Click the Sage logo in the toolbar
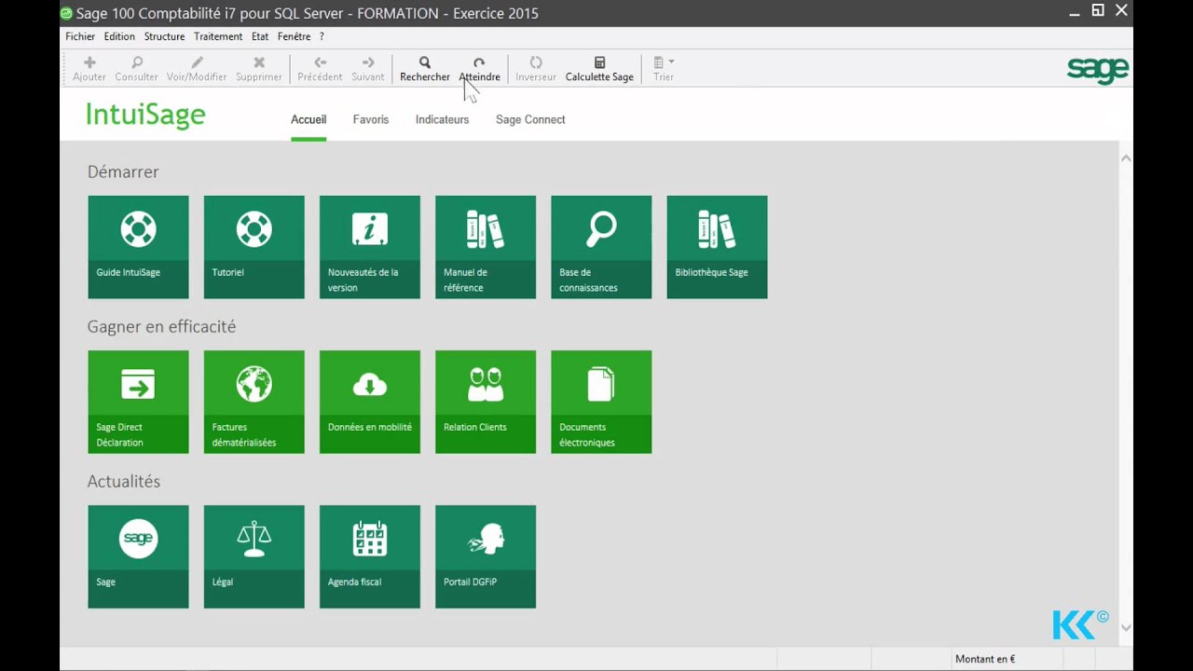Image resolution: width=1193 pixels, height=671 pixels. [1098, 70]
